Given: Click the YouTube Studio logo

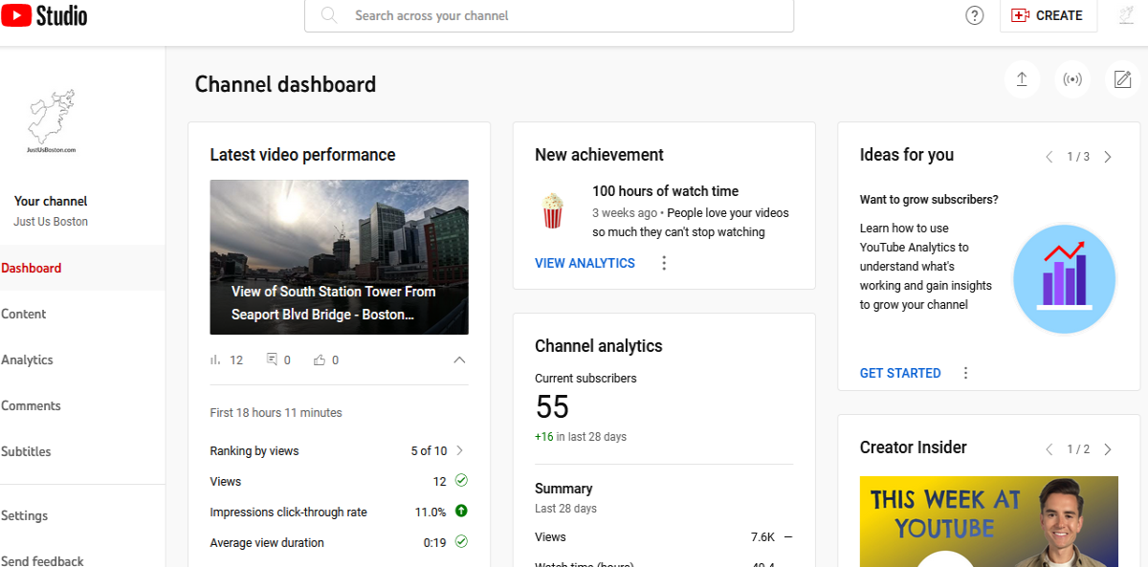Looking at the screenshot, I should 44,14.
